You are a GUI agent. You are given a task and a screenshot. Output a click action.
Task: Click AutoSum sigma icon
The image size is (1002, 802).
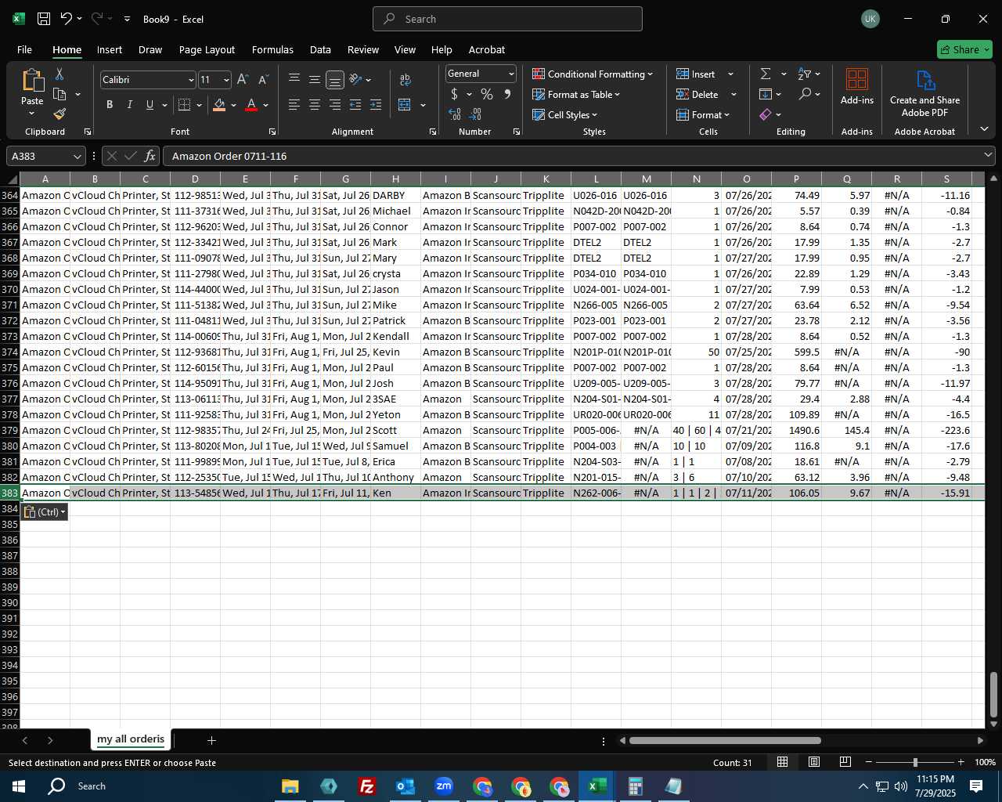tap(766, 74)
